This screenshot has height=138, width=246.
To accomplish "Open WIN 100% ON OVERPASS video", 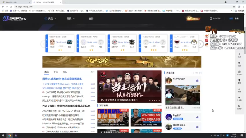I will pyautogui.click(x=146, y=117).
